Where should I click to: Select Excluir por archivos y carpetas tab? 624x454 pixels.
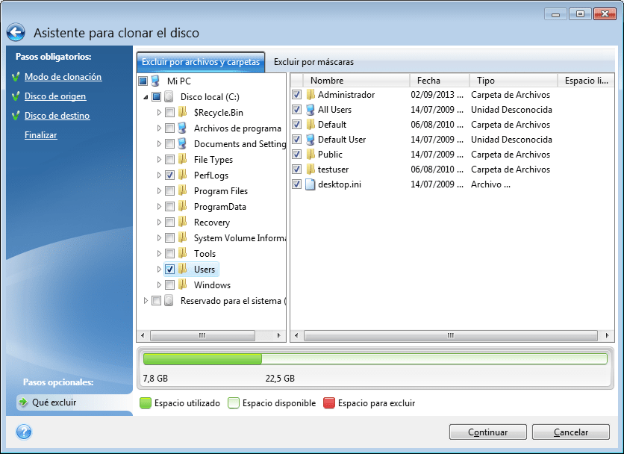pos(201,62)
